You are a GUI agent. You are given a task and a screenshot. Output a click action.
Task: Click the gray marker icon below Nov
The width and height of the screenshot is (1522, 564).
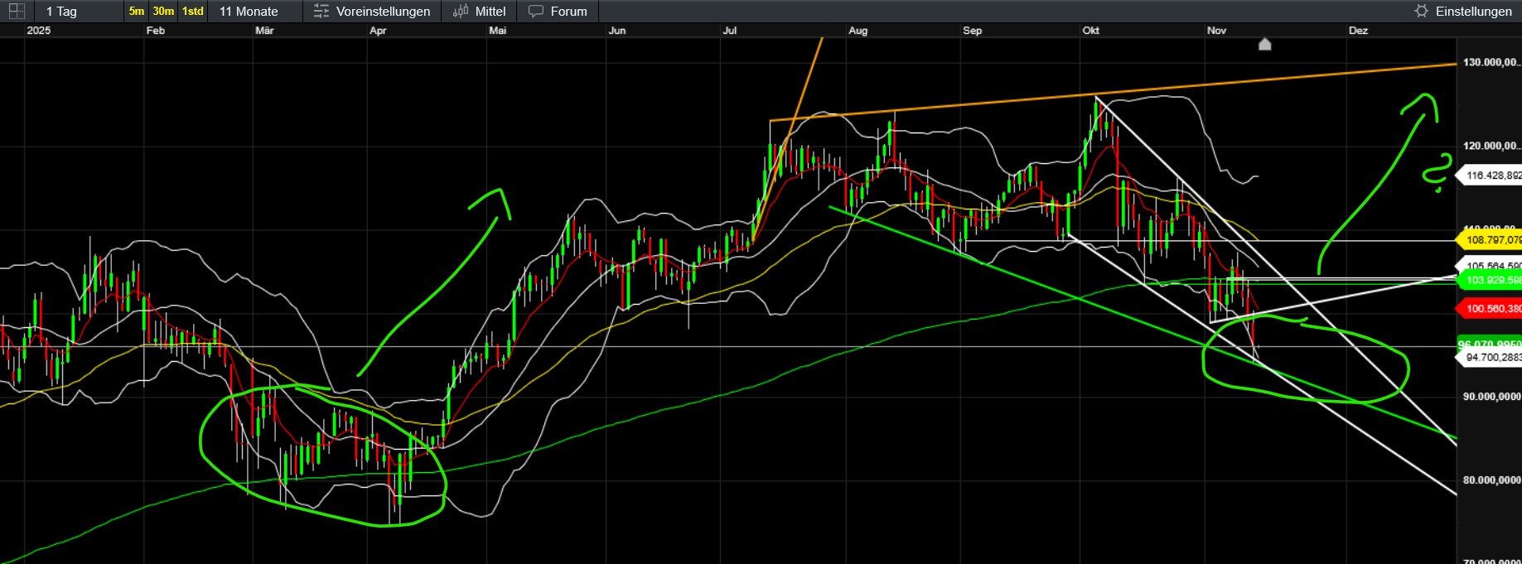pos(1264,45)
